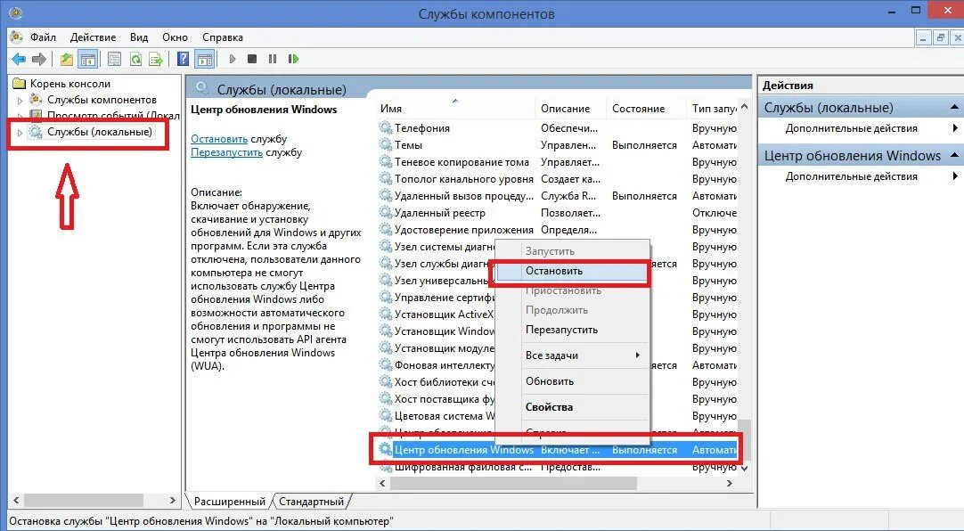Open Дополнительные действия under Центр обновления Windows
The image size is (964, 531).
point(851,176)
